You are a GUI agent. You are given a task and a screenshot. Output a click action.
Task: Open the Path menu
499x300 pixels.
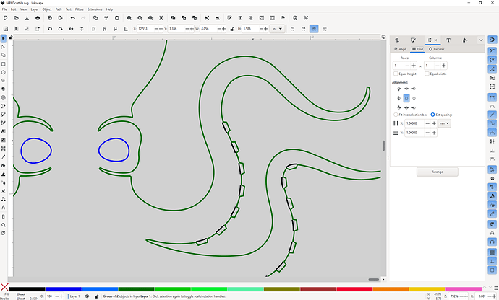click(x=59, y=9)
